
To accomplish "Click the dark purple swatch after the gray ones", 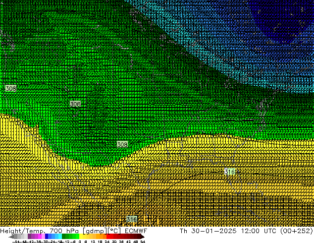I will point(29,237).
